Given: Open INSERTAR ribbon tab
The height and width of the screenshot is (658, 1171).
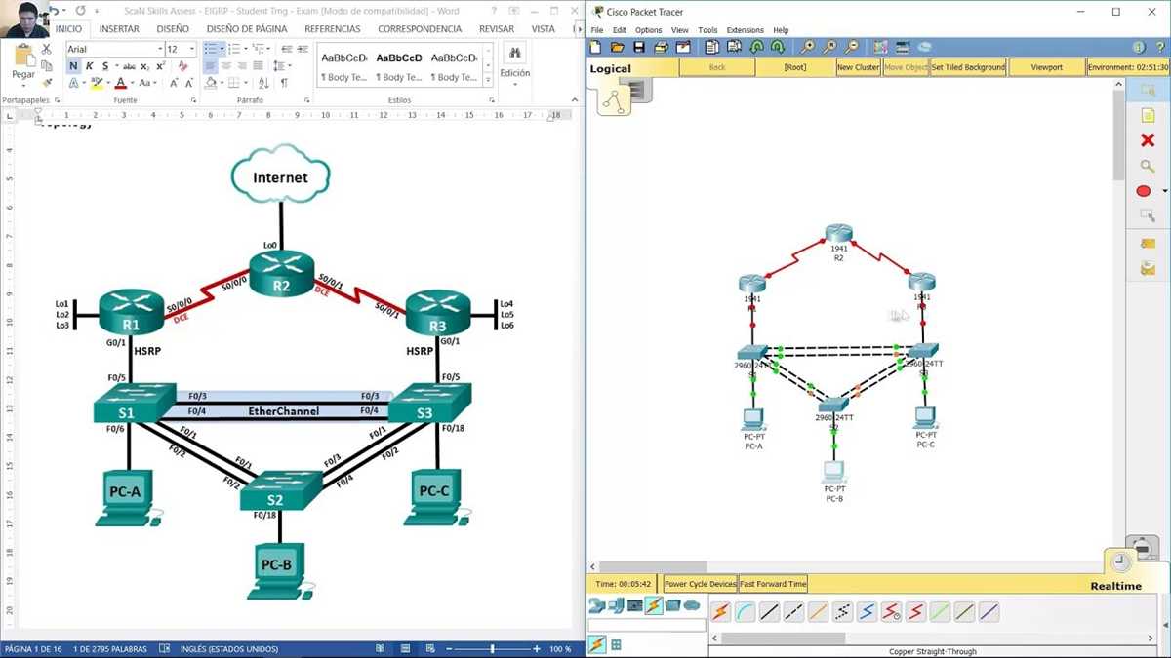Looking at the screenshot, I should 119,29.
